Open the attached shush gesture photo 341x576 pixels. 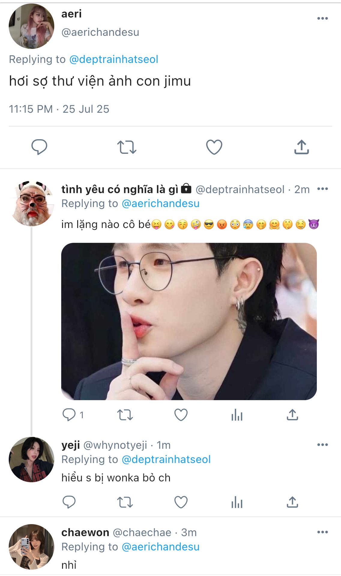pos(189,321)
